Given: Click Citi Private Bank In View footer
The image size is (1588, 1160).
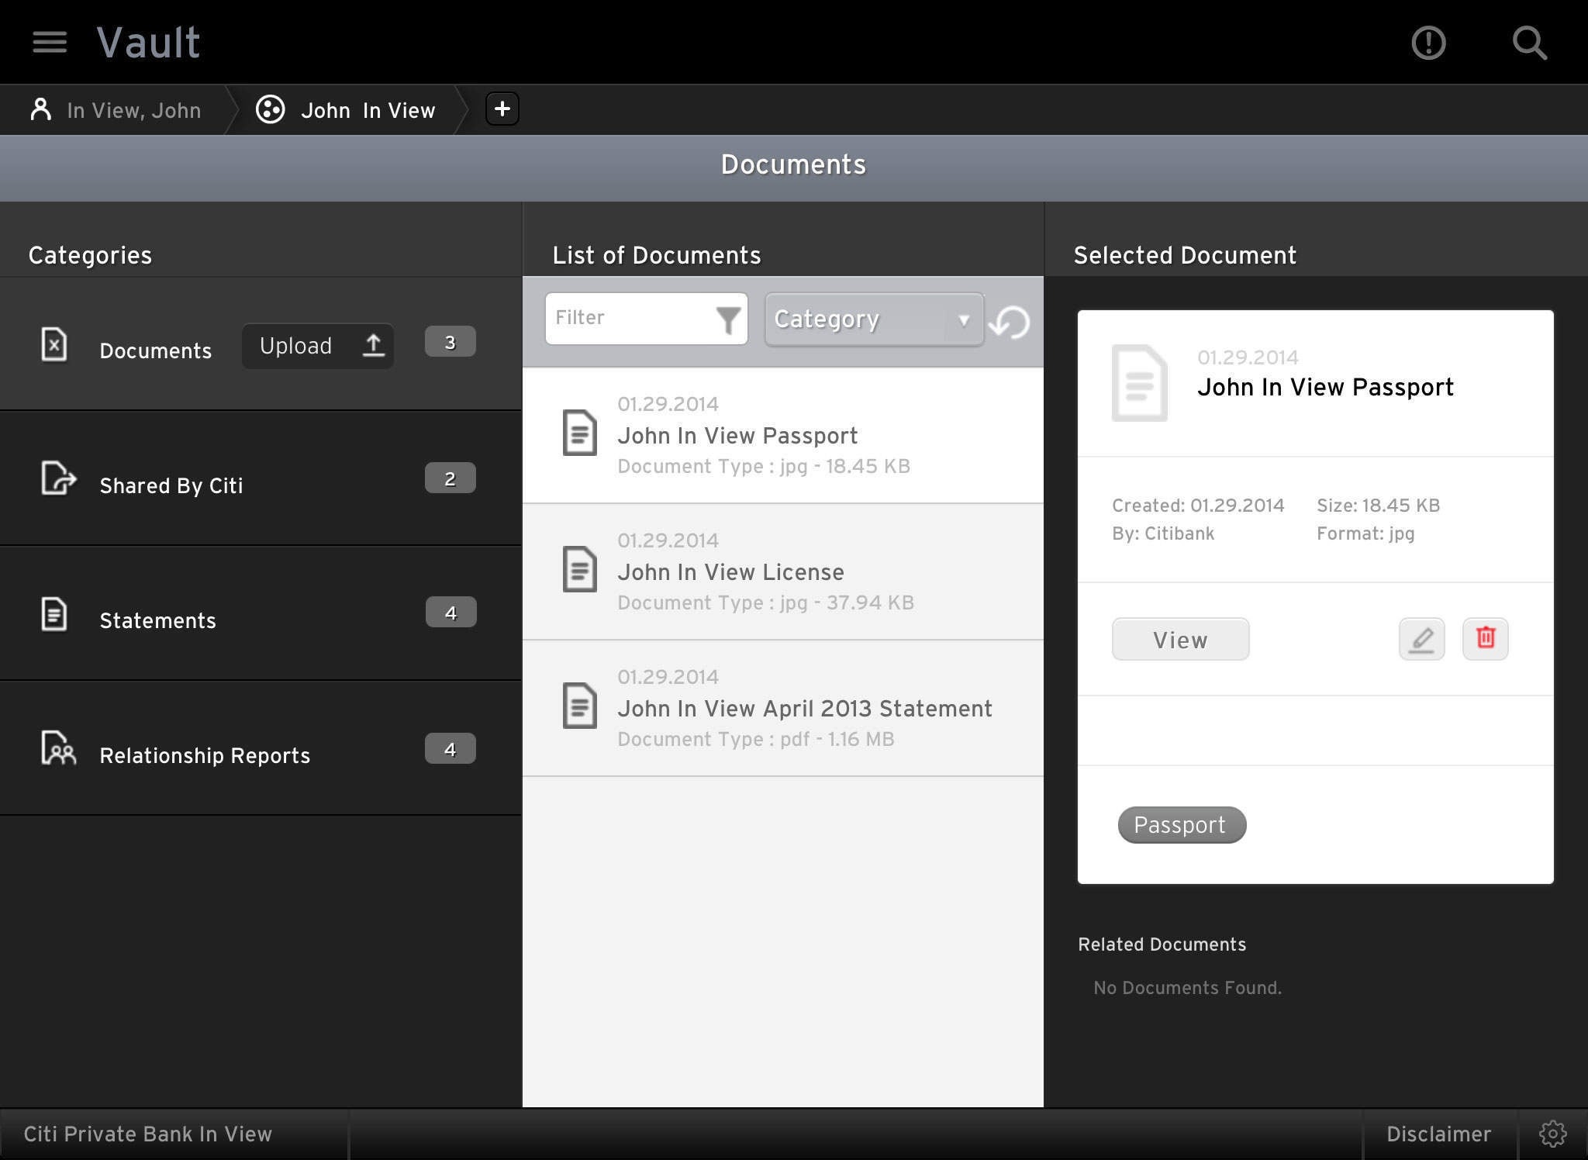Looking at the screenshot, I should click(148, 1134).
